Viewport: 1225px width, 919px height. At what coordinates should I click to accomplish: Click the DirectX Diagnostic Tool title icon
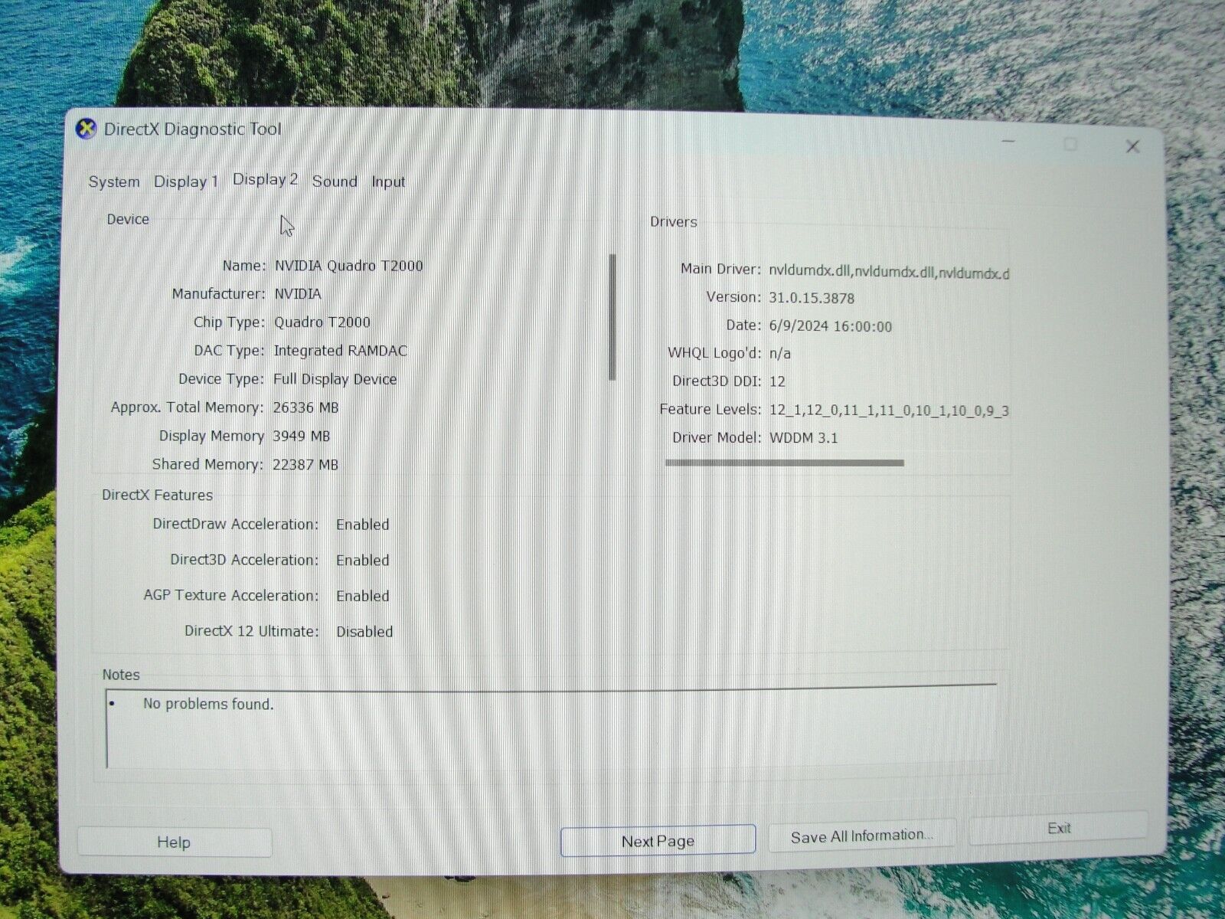[x=87, y=129]
